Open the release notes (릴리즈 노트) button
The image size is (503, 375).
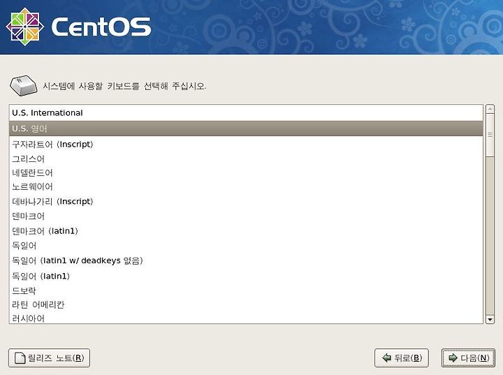coord(49,358)
